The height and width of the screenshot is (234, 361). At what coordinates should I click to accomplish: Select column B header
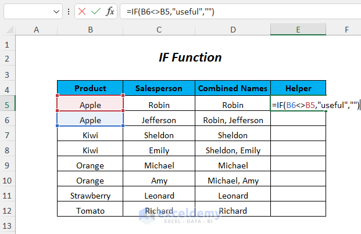(x=90, y=30)
